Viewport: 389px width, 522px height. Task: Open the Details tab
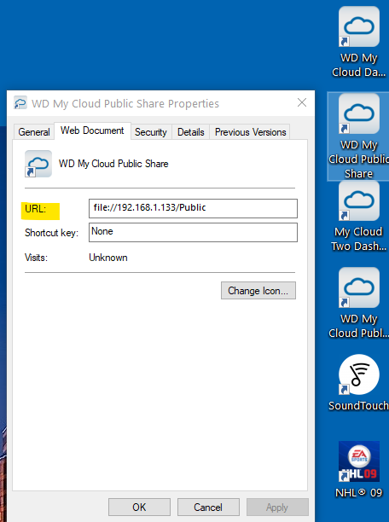pyautogui.click(x=191, y=132)
